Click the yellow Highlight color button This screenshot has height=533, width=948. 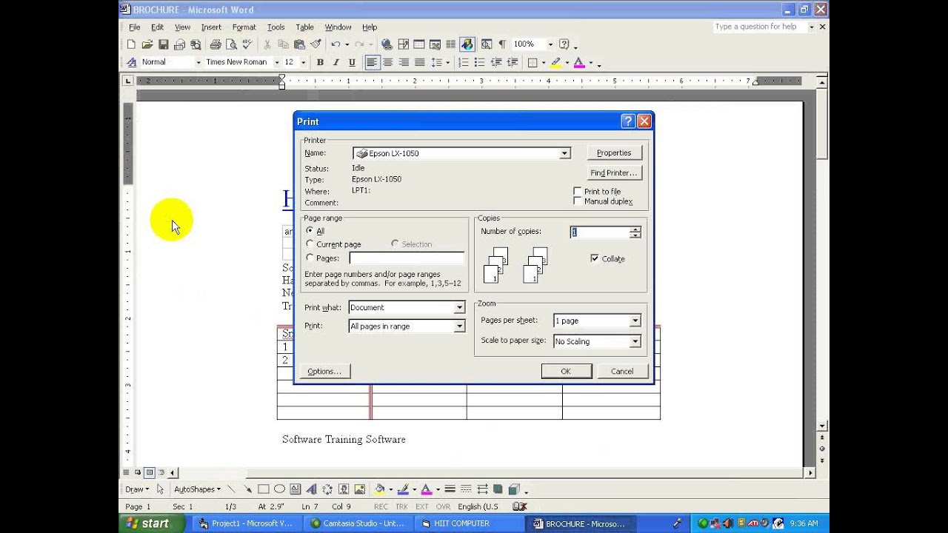[x=556, y=62]
